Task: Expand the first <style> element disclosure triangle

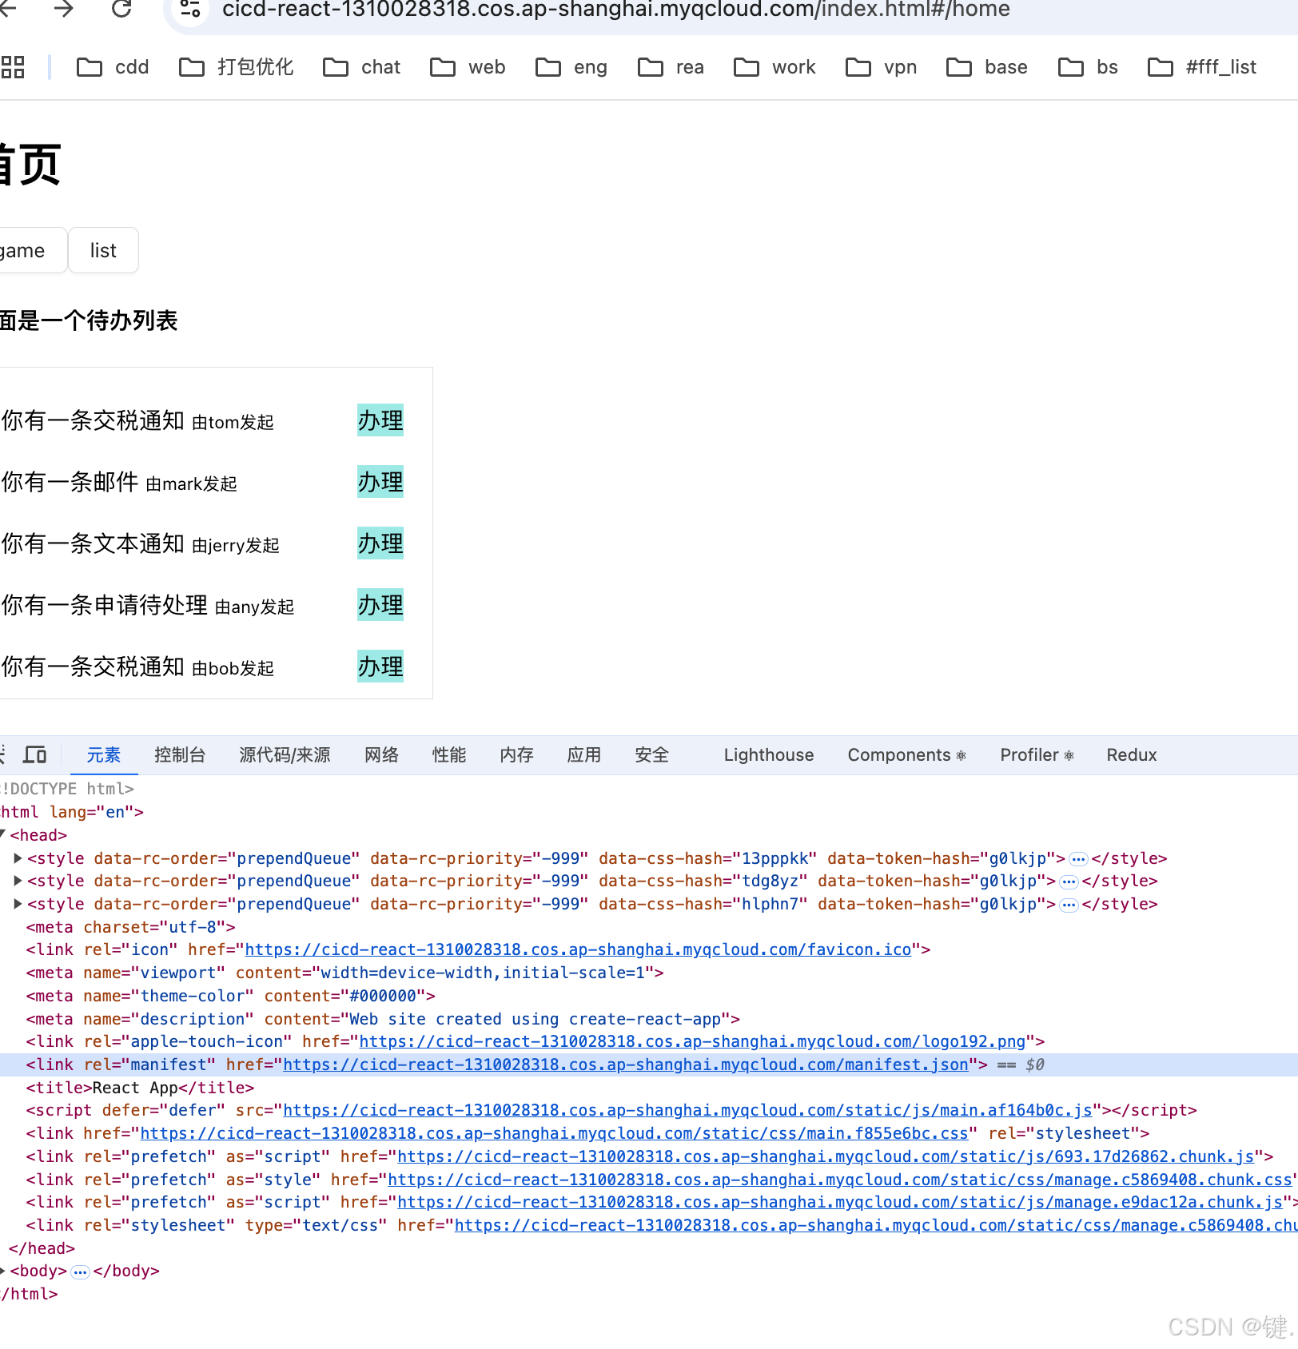Action: [17, 858]
